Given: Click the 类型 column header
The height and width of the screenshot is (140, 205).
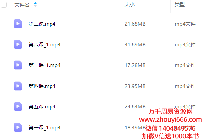Looking at the screenshot, I should pos(180,5).
